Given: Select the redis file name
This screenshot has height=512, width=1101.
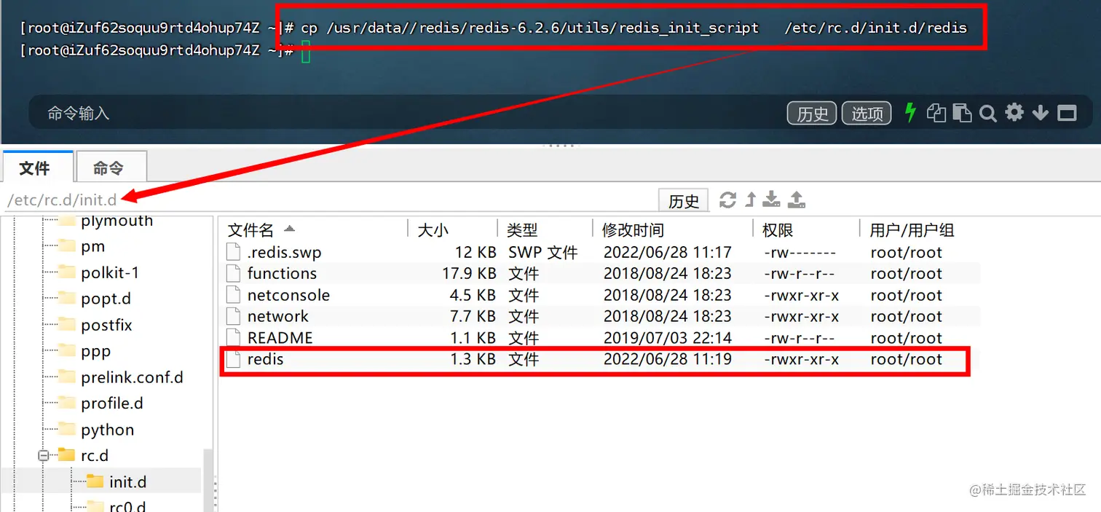Looking at the screenshot, I should pos(265,359).
